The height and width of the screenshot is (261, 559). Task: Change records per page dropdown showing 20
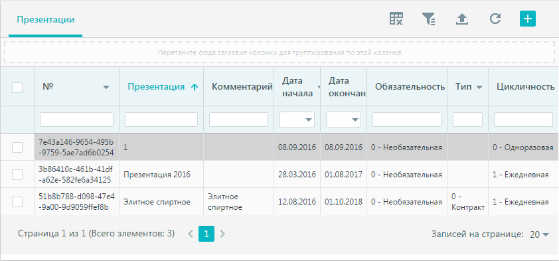539,234
